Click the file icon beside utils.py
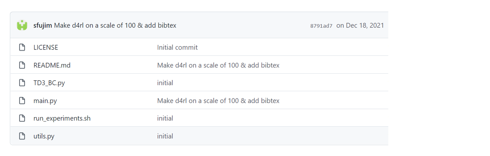This screenshot has height=156, width=490. point(22,136)
